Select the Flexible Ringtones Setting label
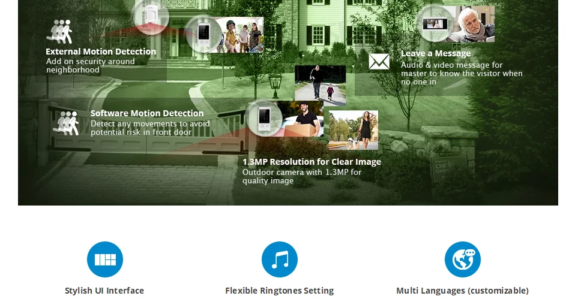 pos(280,291)
